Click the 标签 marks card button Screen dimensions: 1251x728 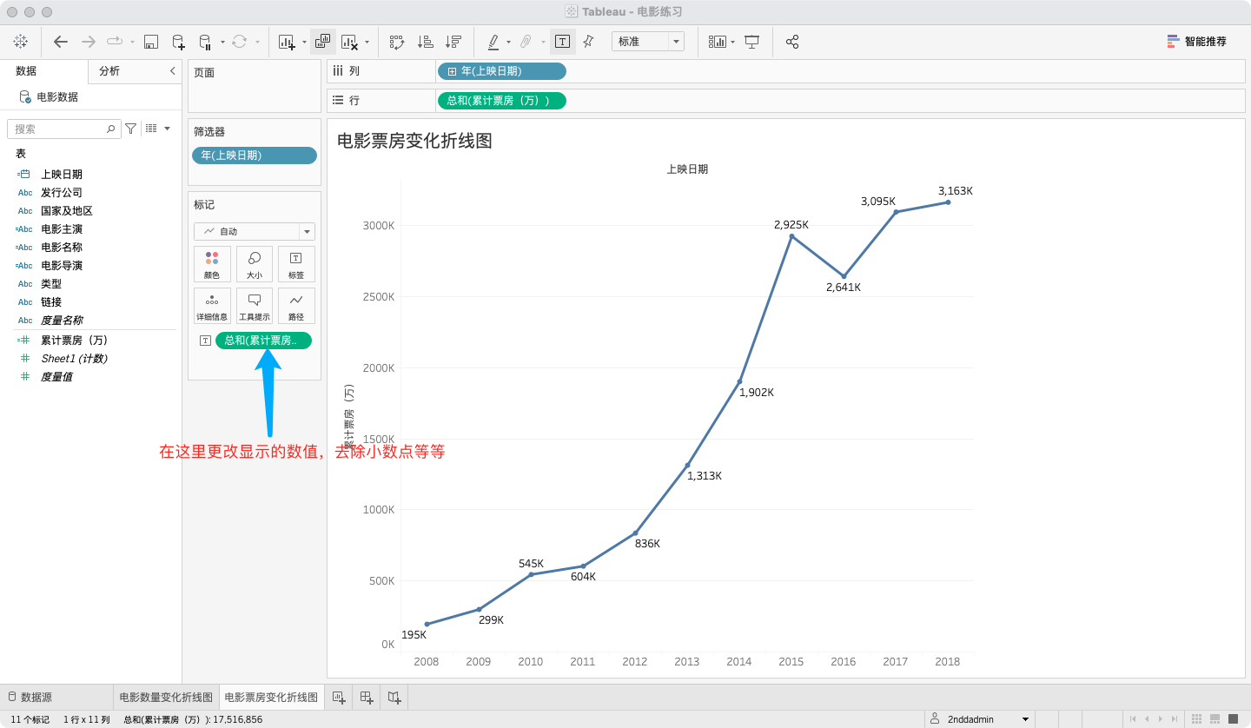[x=296, y=264]
